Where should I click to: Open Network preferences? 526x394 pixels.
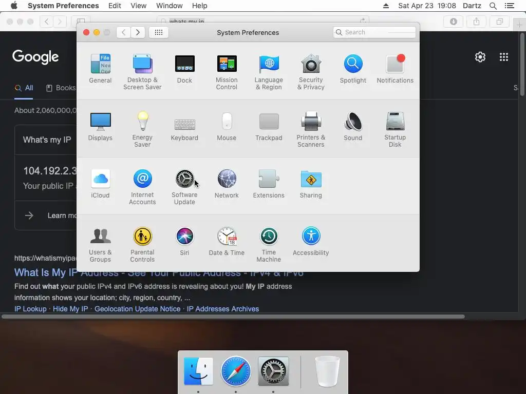point(227,184)
